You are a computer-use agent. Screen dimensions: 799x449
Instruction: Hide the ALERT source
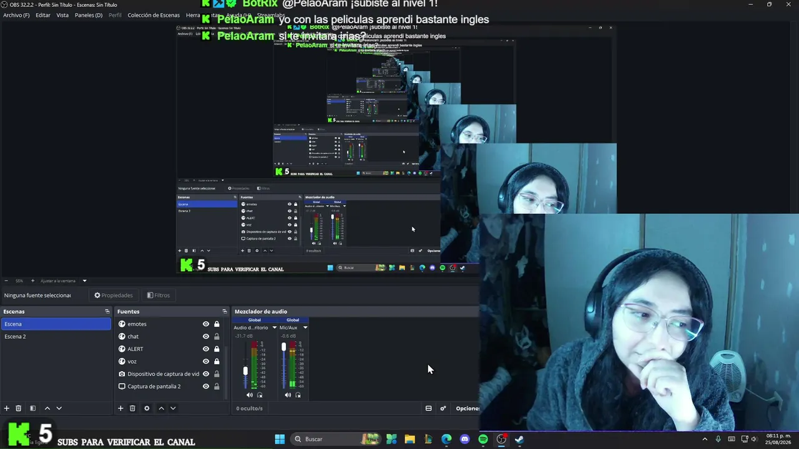206,349
